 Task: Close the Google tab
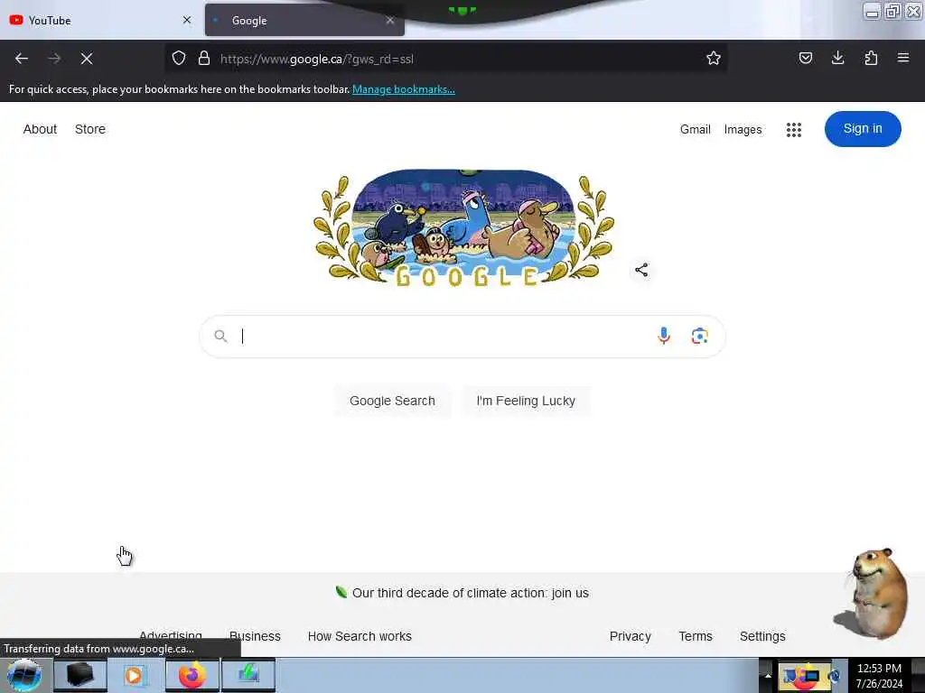(x=390, y=21)
